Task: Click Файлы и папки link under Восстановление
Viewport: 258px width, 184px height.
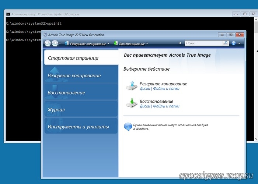Action: (x=166, y=106)
